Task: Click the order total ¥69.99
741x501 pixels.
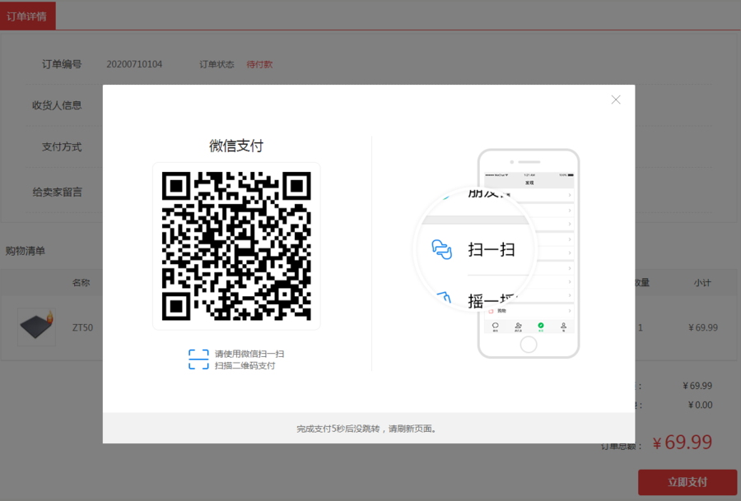Action: [683, 443]
